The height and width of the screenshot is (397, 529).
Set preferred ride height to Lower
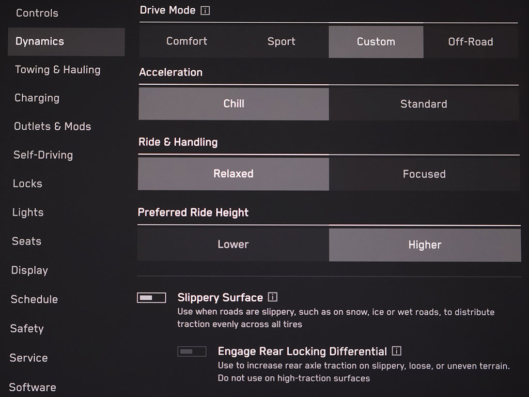[233, 245]
